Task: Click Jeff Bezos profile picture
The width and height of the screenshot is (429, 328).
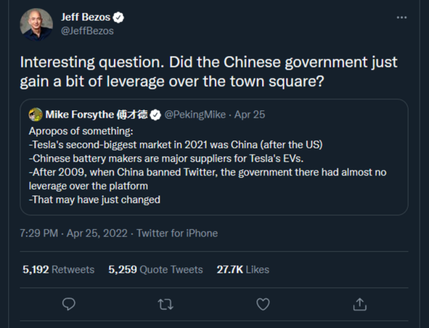Action: [37, 25]
